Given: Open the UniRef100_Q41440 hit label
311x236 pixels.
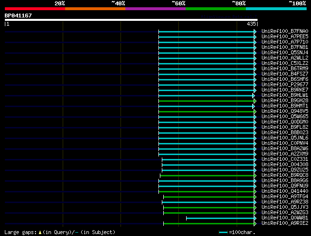Looking at the screenshot, I should [x=285, y=191].
